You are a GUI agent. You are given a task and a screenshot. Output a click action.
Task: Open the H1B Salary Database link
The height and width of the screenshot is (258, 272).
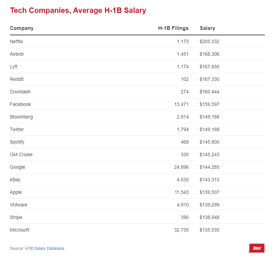coord(45,248)
